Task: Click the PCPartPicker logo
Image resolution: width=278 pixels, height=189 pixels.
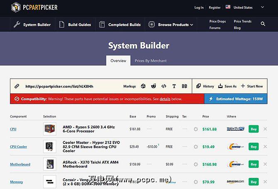Action: pos(34,7)
